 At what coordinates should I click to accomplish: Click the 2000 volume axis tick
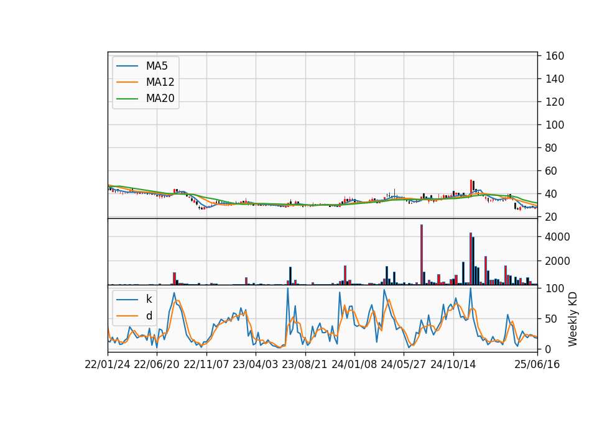pyautogui.click(x=558, y=261)
